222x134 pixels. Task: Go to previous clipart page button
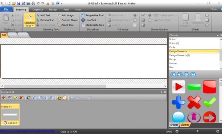point(180,74)
